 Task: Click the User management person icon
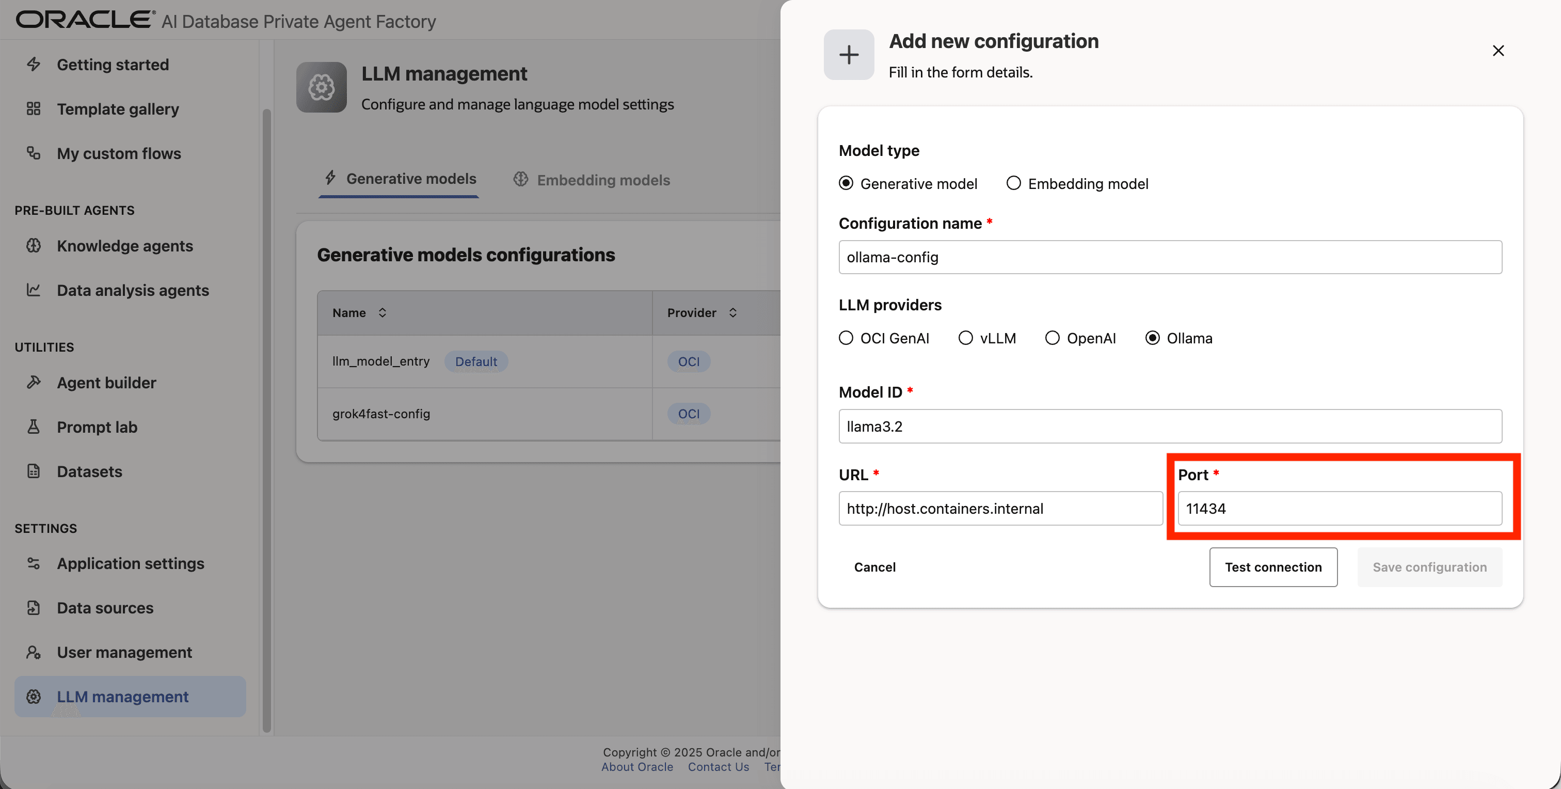tap(34, 652)
